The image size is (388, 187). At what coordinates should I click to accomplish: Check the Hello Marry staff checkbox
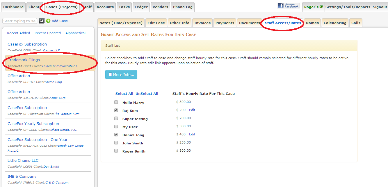(116, 102)
